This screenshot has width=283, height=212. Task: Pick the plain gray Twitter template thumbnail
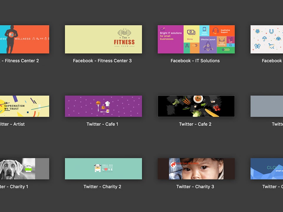click(267, 106)
